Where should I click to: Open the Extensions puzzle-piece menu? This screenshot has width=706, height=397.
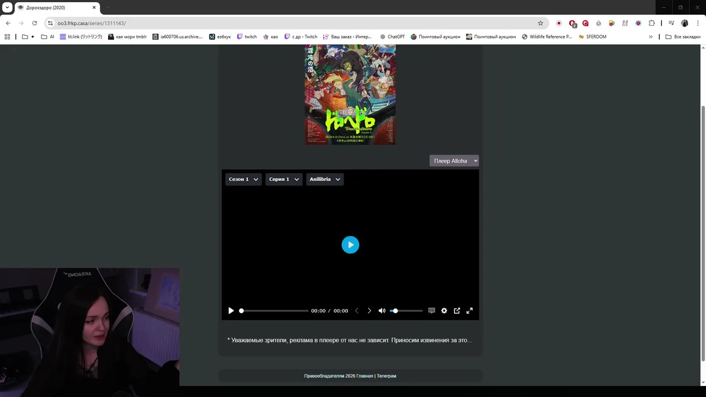pos(651,23)
